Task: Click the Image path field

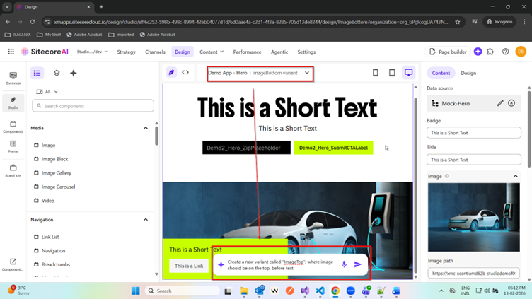Action: coord(474,274)
